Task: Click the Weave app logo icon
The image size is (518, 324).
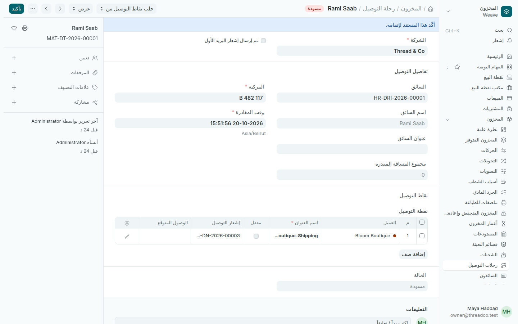Action: [x=506, y=12]
